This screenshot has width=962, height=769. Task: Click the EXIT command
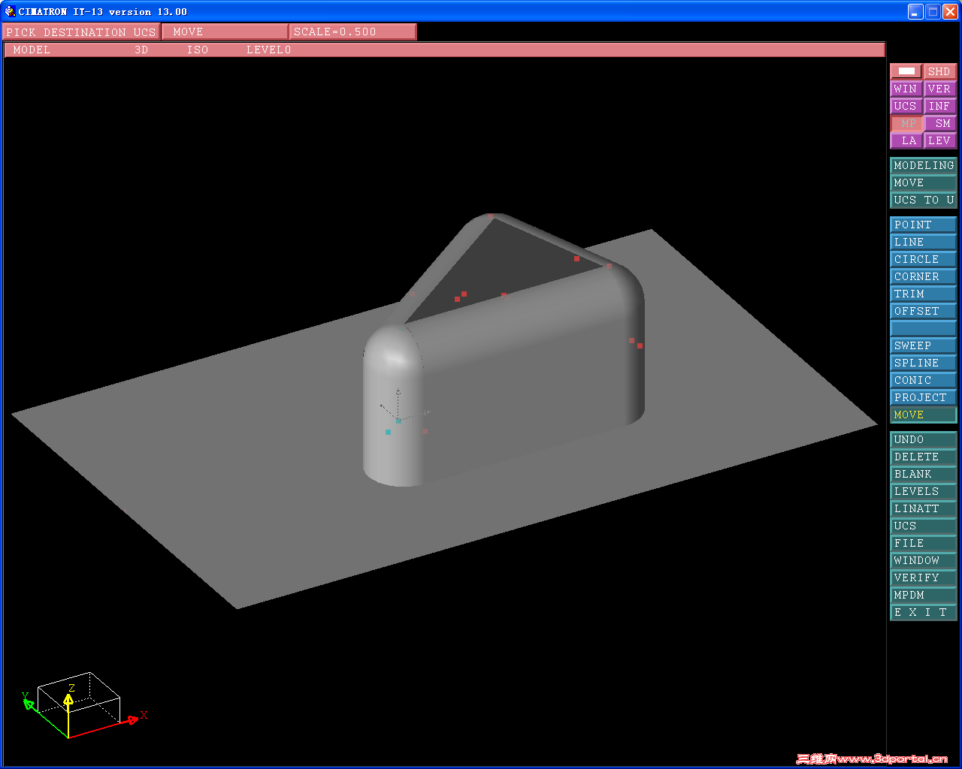click(924, 612)
